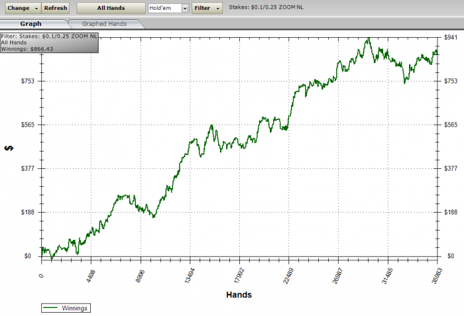
Task: Click the All Hands button
Action: pyautogui.click(x=111, y=8)
